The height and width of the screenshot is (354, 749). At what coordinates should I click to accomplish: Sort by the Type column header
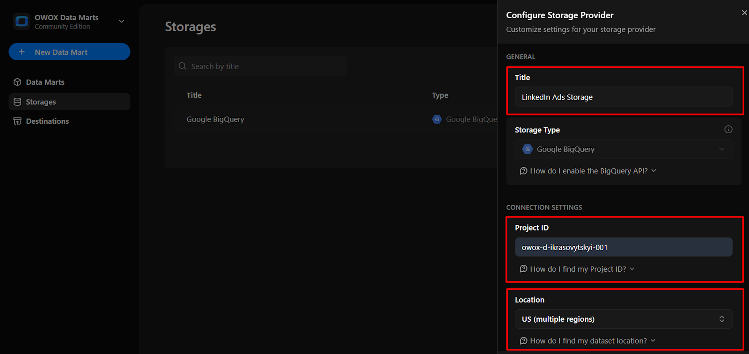[x=440, y=95]
